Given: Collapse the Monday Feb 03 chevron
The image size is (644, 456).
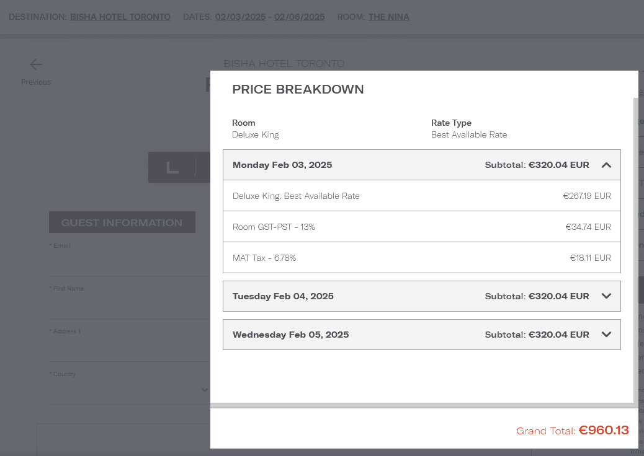Looking at the screenshot, I should 606,165.
